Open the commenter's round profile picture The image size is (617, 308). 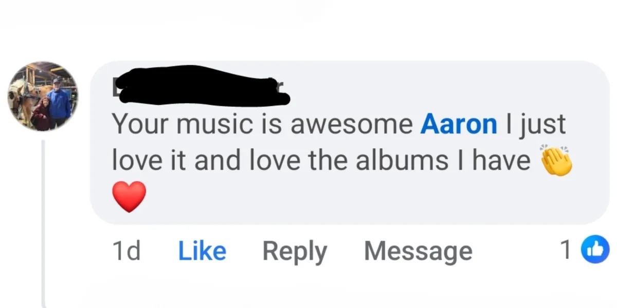43,97
